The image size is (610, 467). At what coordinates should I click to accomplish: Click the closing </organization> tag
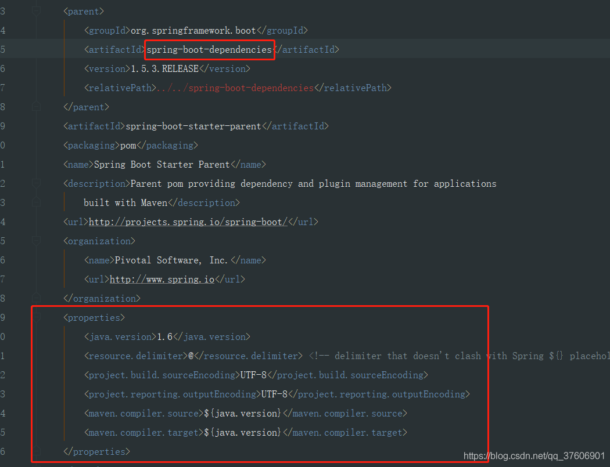(102, 298)
